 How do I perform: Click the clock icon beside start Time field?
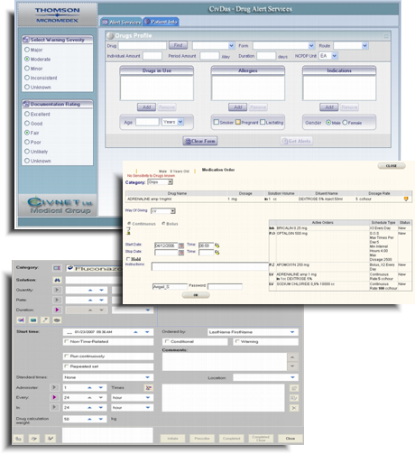(x=217, y=246)
